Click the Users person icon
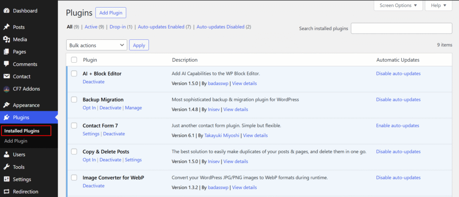 [6, 154]
